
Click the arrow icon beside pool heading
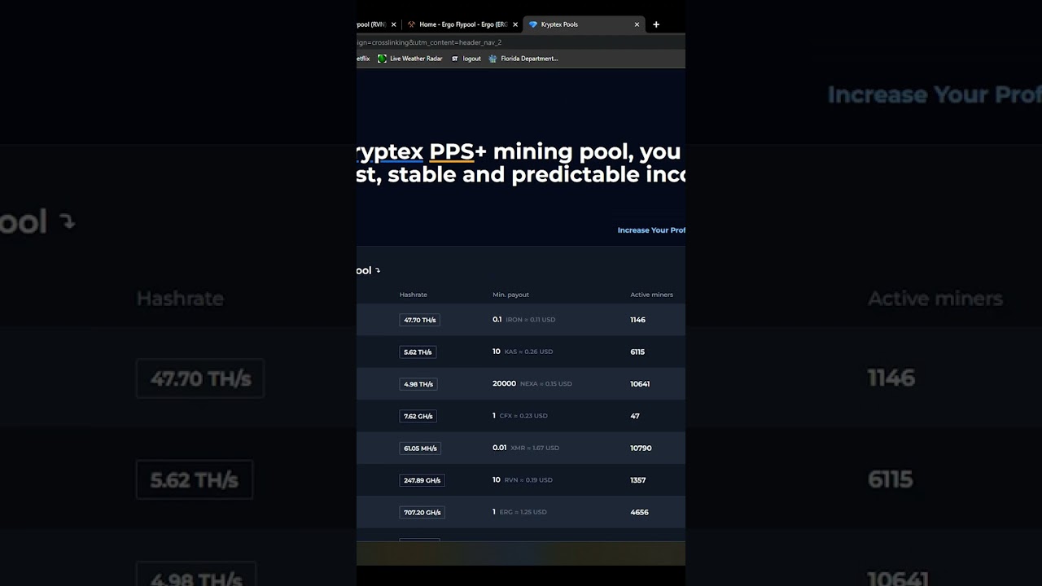click(x=377, y=270)
